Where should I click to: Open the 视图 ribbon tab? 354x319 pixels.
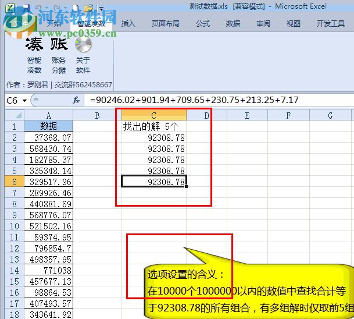tap(294, 23)
